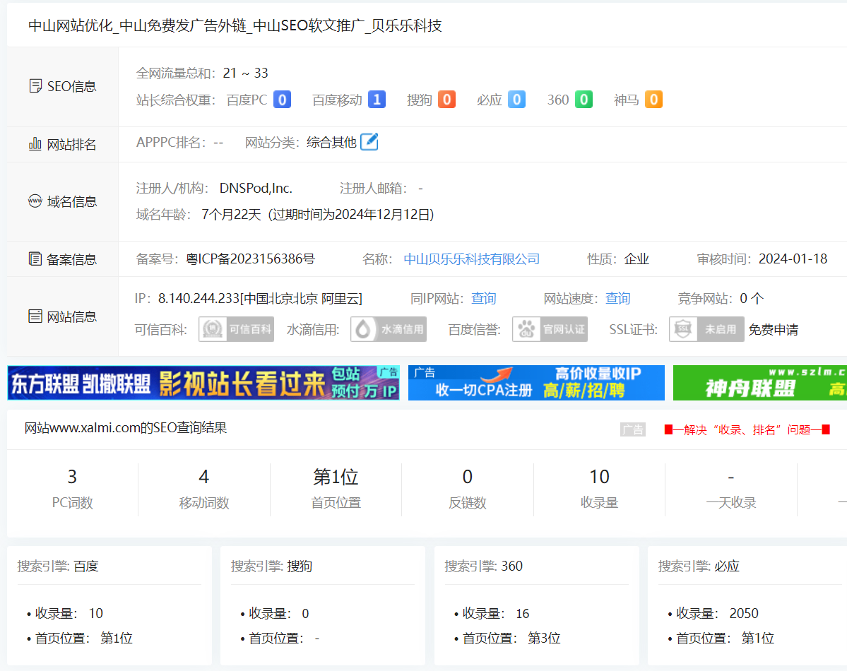
Task: Click the 360 weight green badge
Action: [584, 100]
